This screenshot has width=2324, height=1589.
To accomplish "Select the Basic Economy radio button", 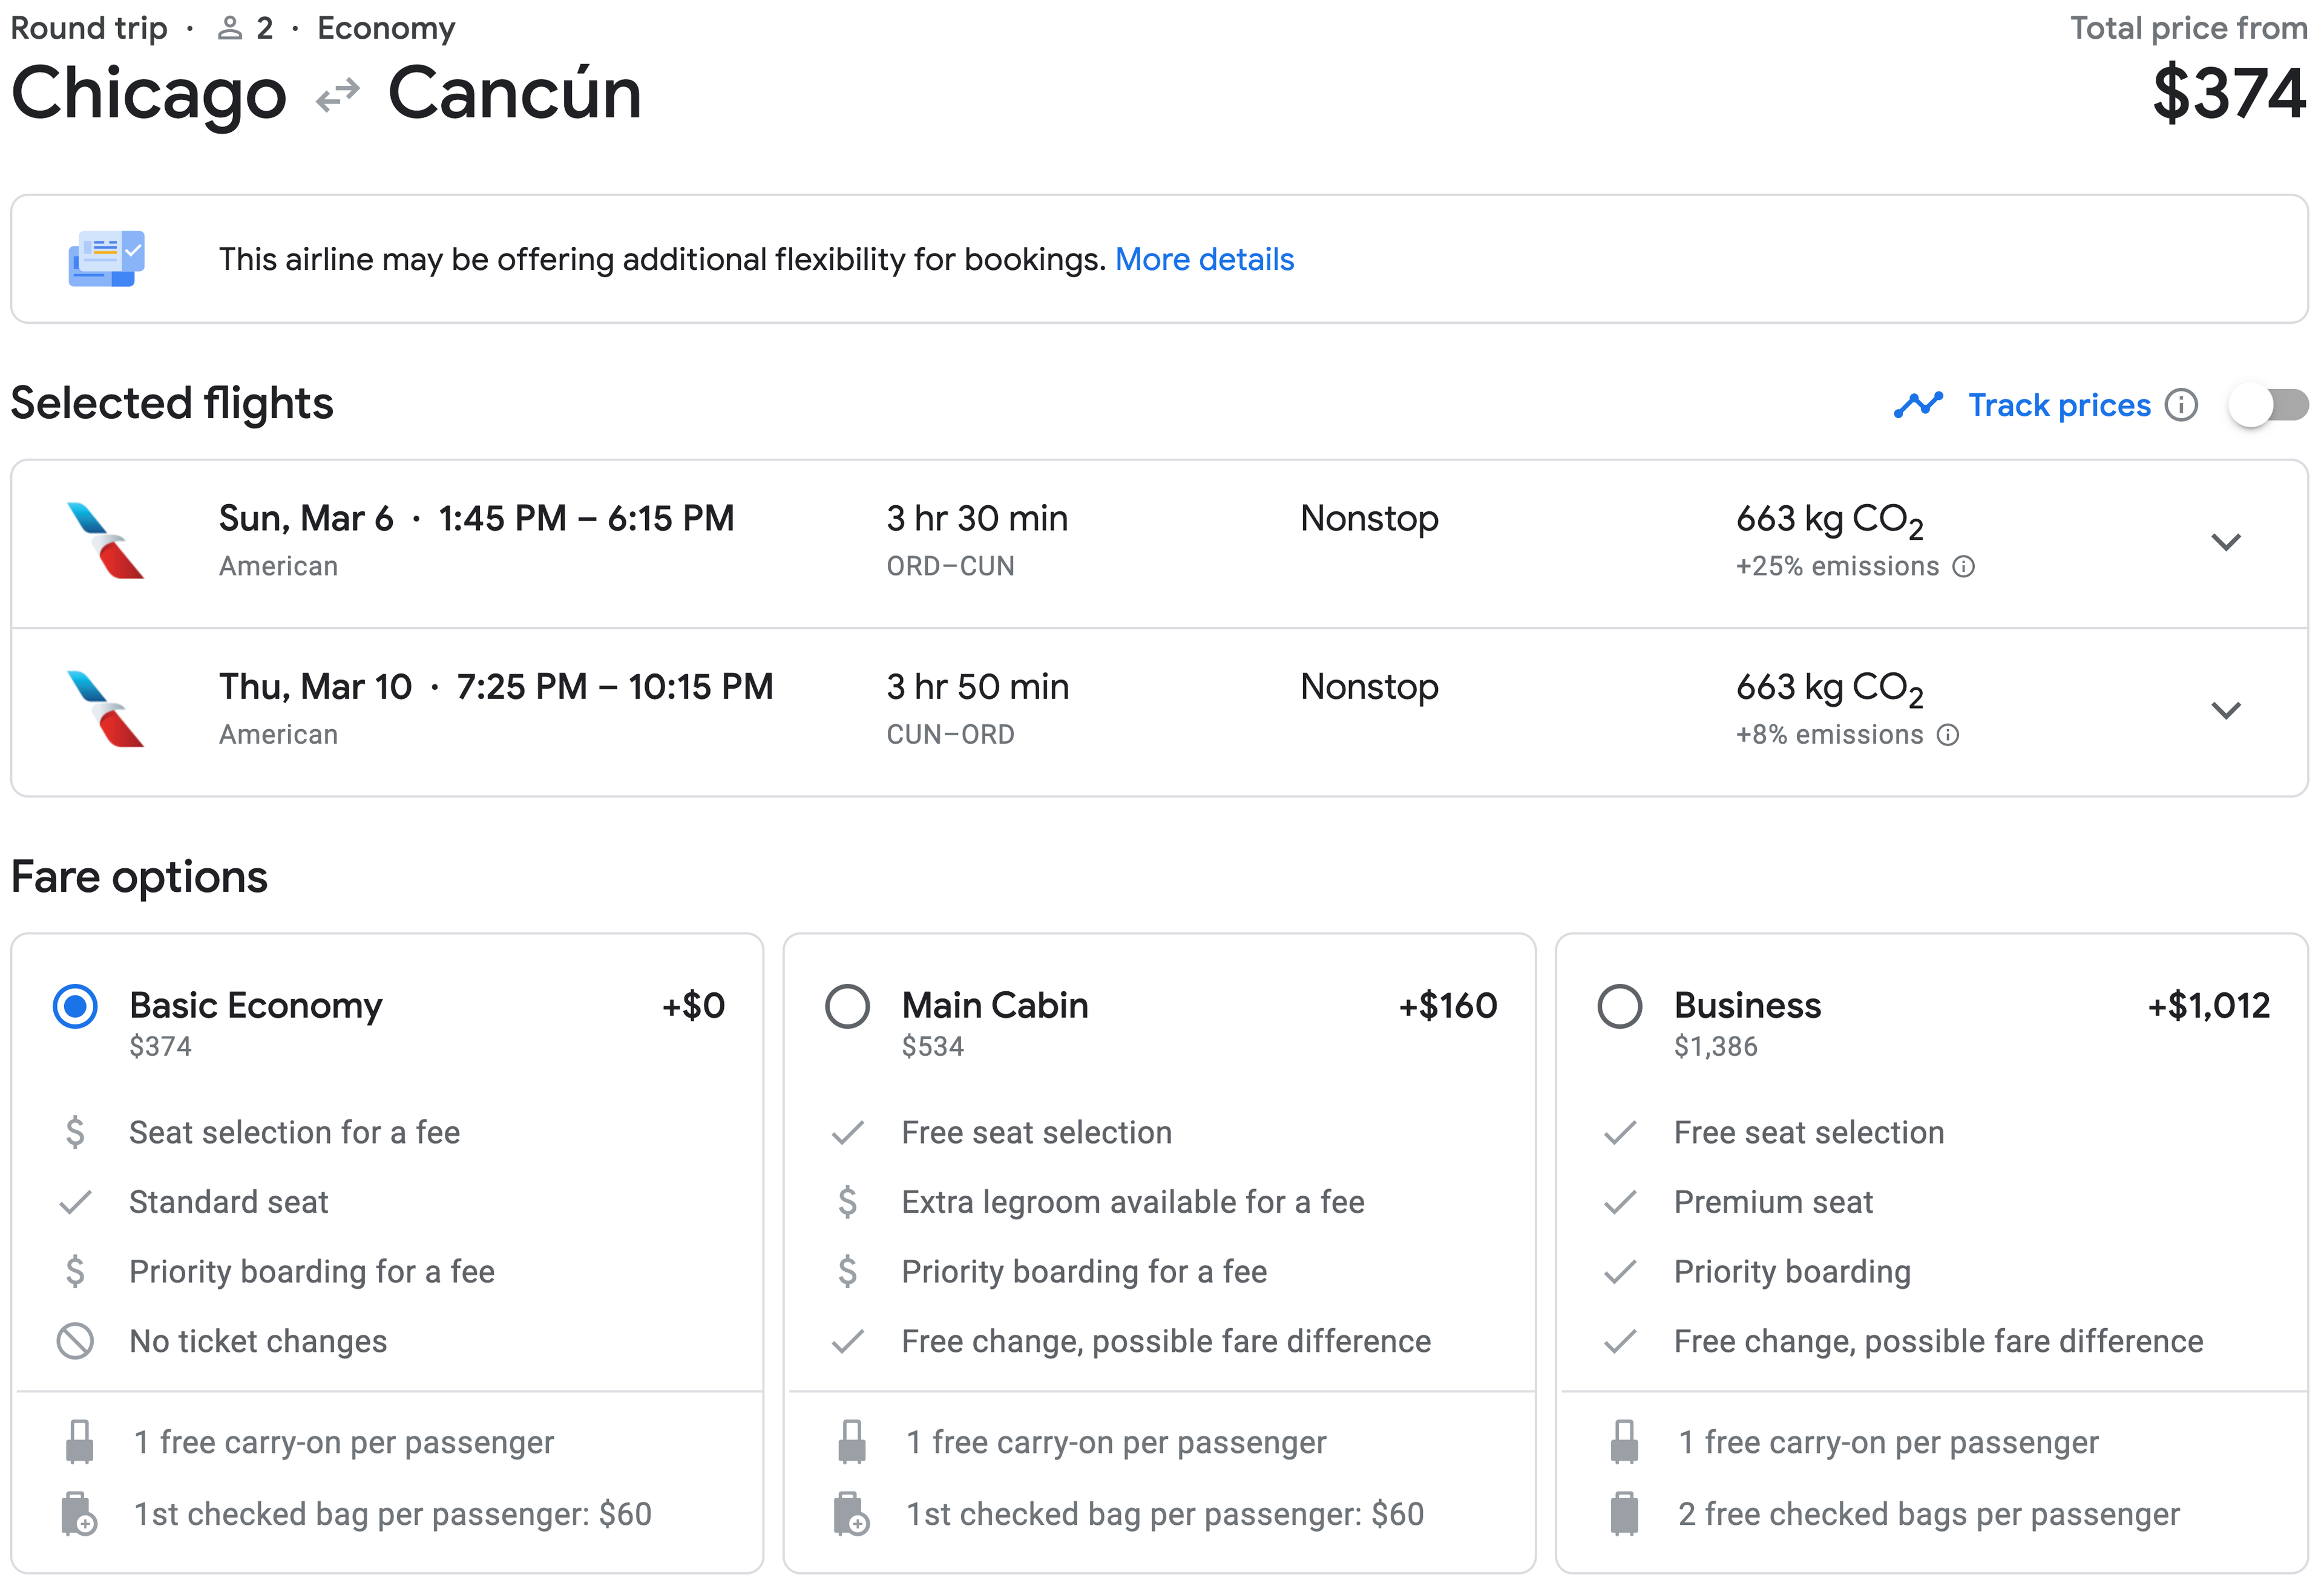I will [x=75, y=1006].
